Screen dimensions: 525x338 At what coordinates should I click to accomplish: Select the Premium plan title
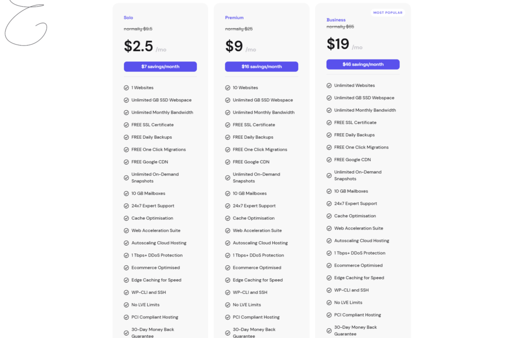click(234, 17)
